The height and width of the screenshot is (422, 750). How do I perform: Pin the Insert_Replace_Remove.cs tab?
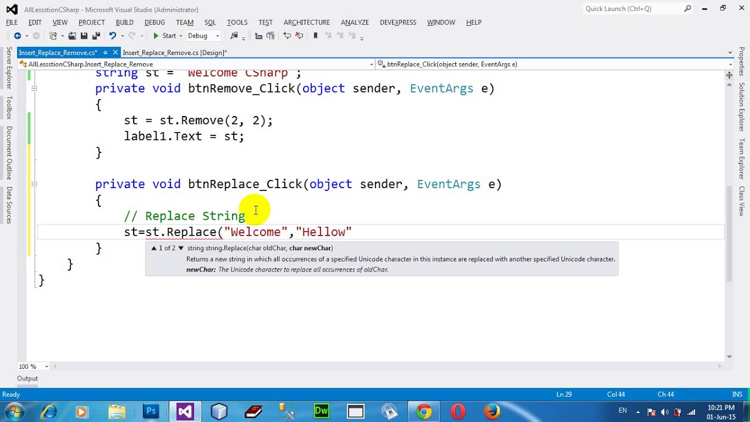pos(105,53)
